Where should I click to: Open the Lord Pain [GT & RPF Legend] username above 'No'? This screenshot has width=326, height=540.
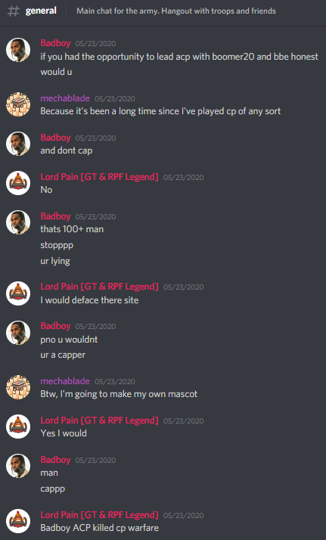pos(100,177)
